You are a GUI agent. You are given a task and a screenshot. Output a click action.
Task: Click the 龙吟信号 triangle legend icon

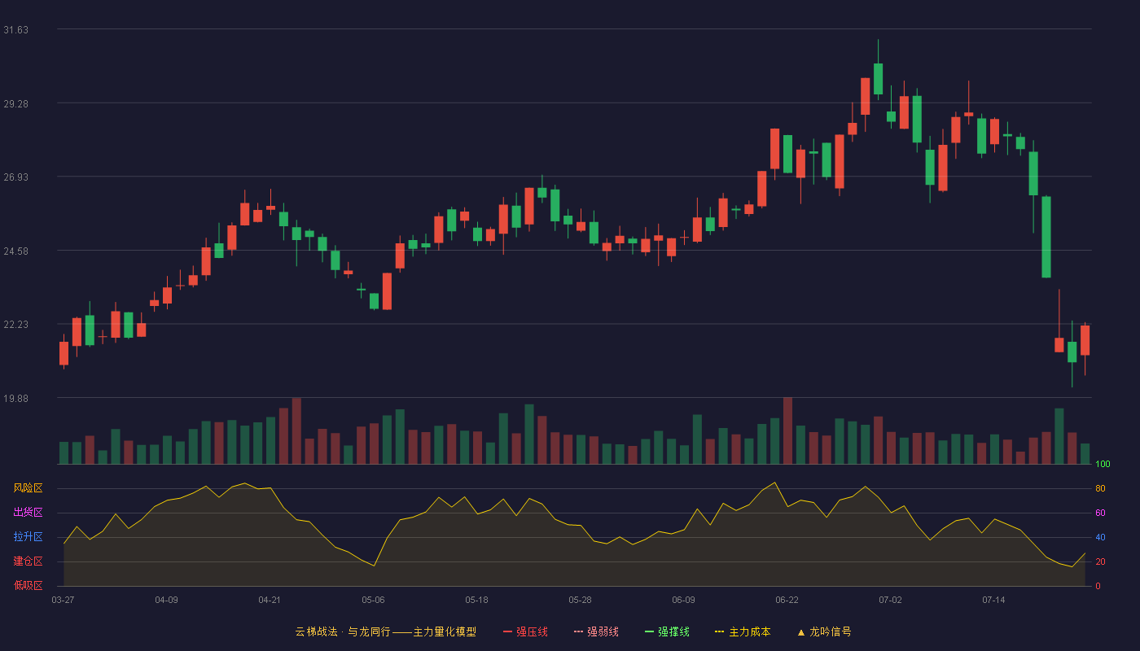point(801,632)
